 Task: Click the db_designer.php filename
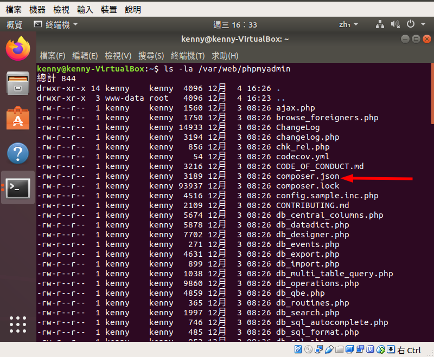(x=312, y=235)
